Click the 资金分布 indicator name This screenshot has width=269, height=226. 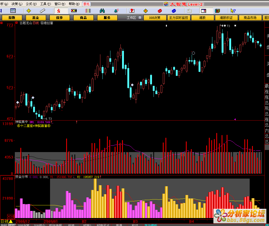(x=22, y=177)
